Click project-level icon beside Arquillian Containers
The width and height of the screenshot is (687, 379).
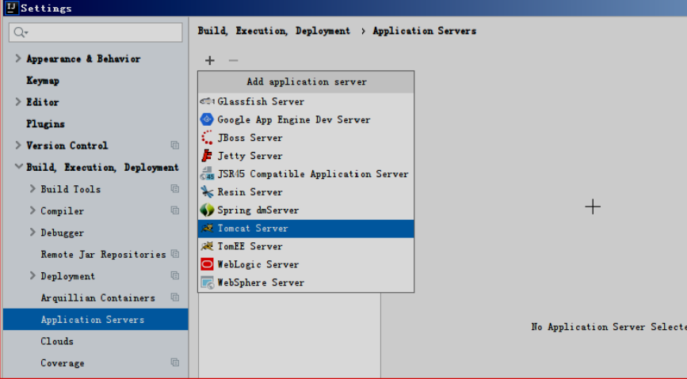point(175,298)
